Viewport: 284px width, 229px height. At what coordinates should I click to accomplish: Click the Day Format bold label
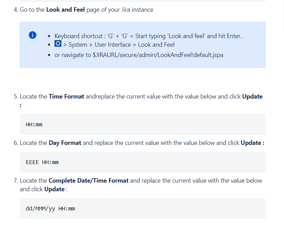point(65,142)
